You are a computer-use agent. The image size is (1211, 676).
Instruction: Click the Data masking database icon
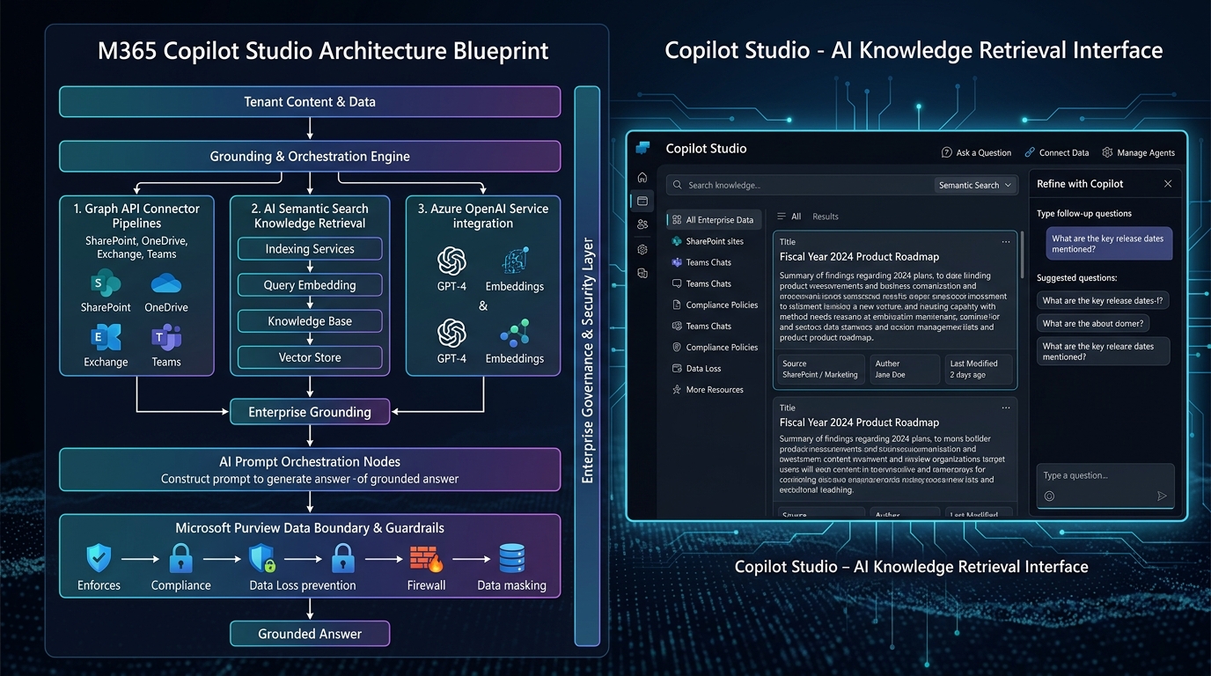click(511, 559)
